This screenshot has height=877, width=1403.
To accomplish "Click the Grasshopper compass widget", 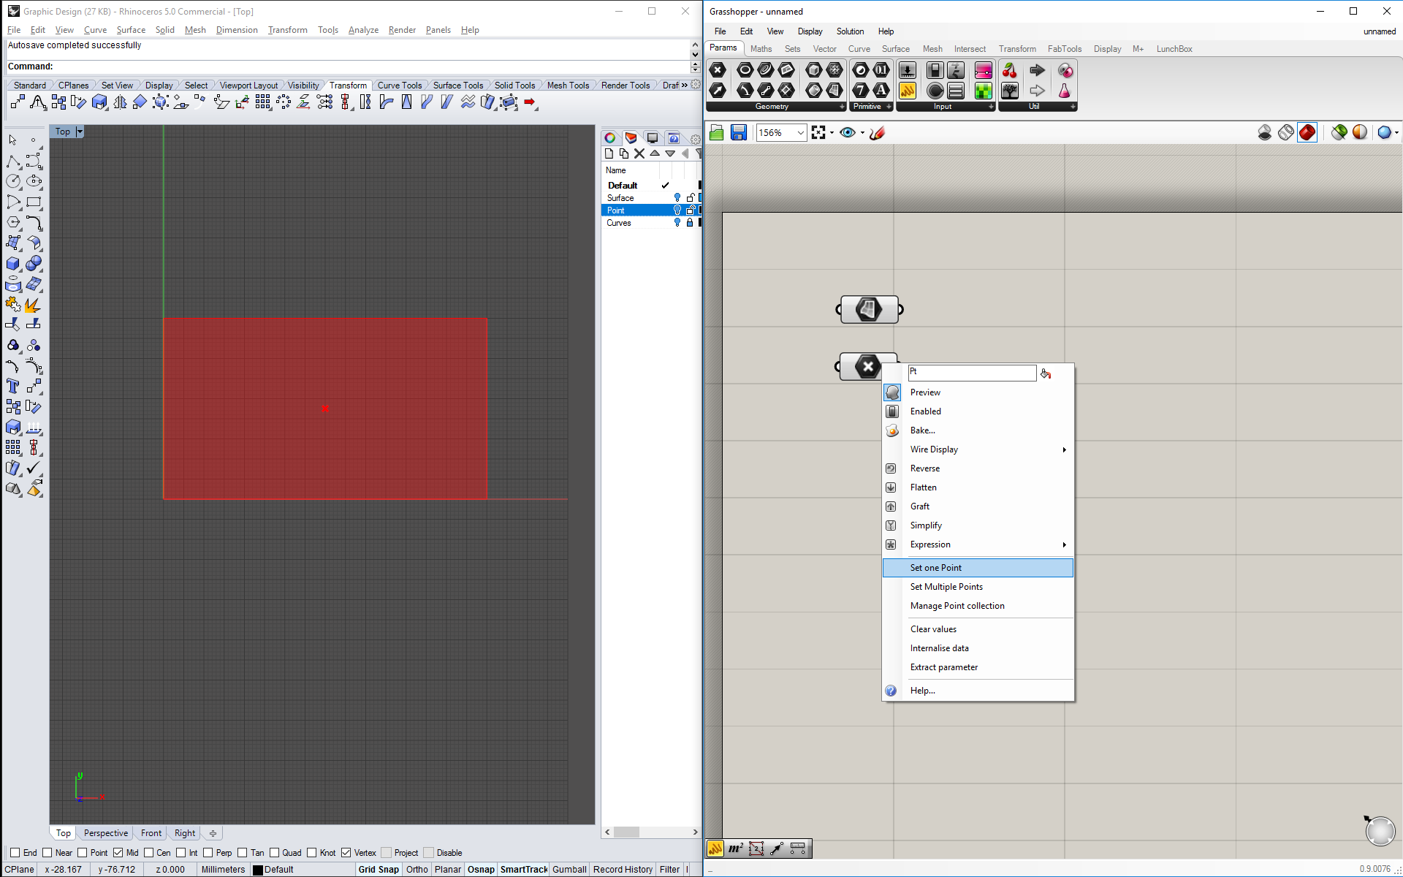I will click(1380, 831).
